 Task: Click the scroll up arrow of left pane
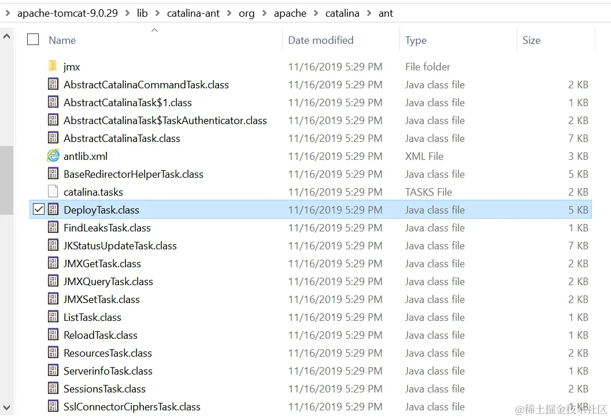[6, 36]
